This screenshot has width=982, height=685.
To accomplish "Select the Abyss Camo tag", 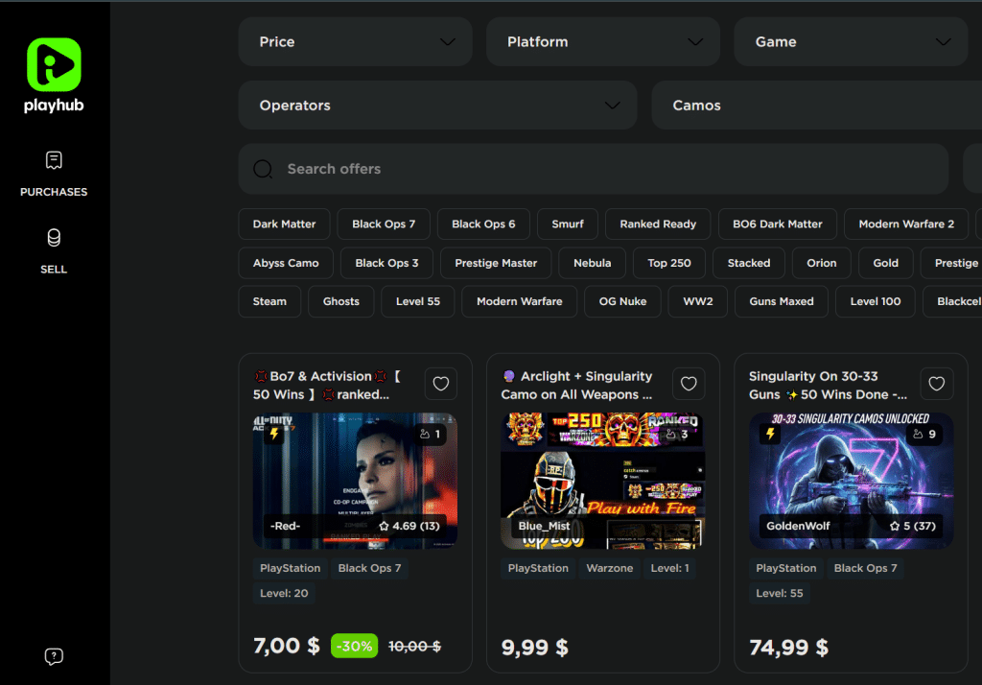I will pos(286,263).
